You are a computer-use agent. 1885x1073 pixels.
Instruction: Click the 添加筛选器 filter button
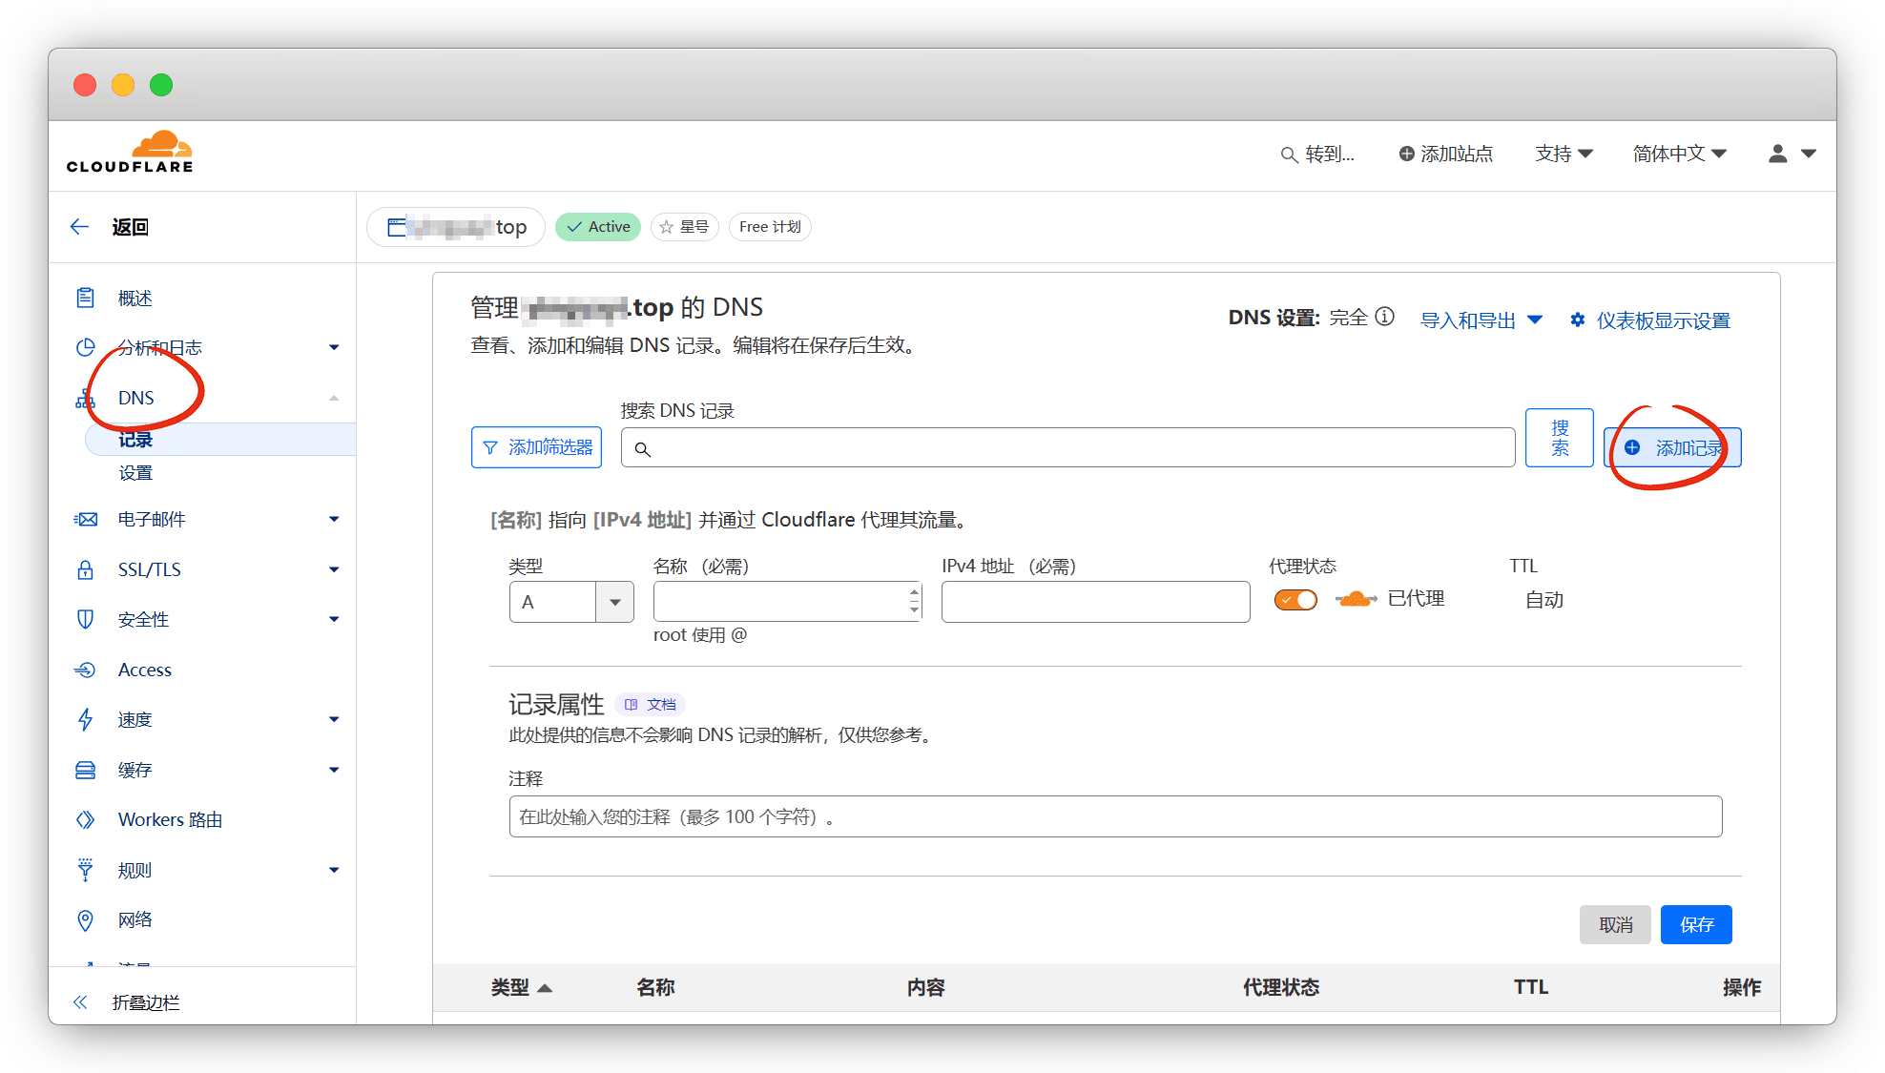click(536, 447)
